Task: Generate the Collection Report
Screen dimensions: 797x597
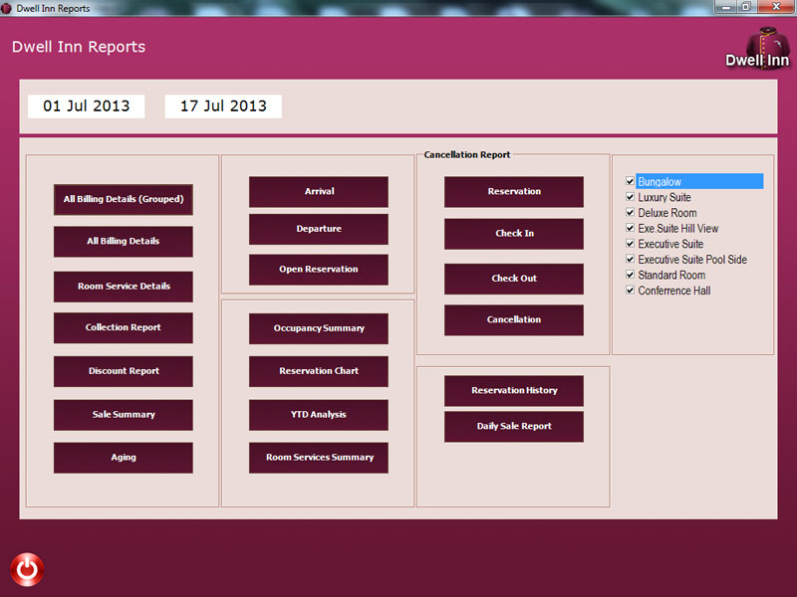Action: [124, 327]
